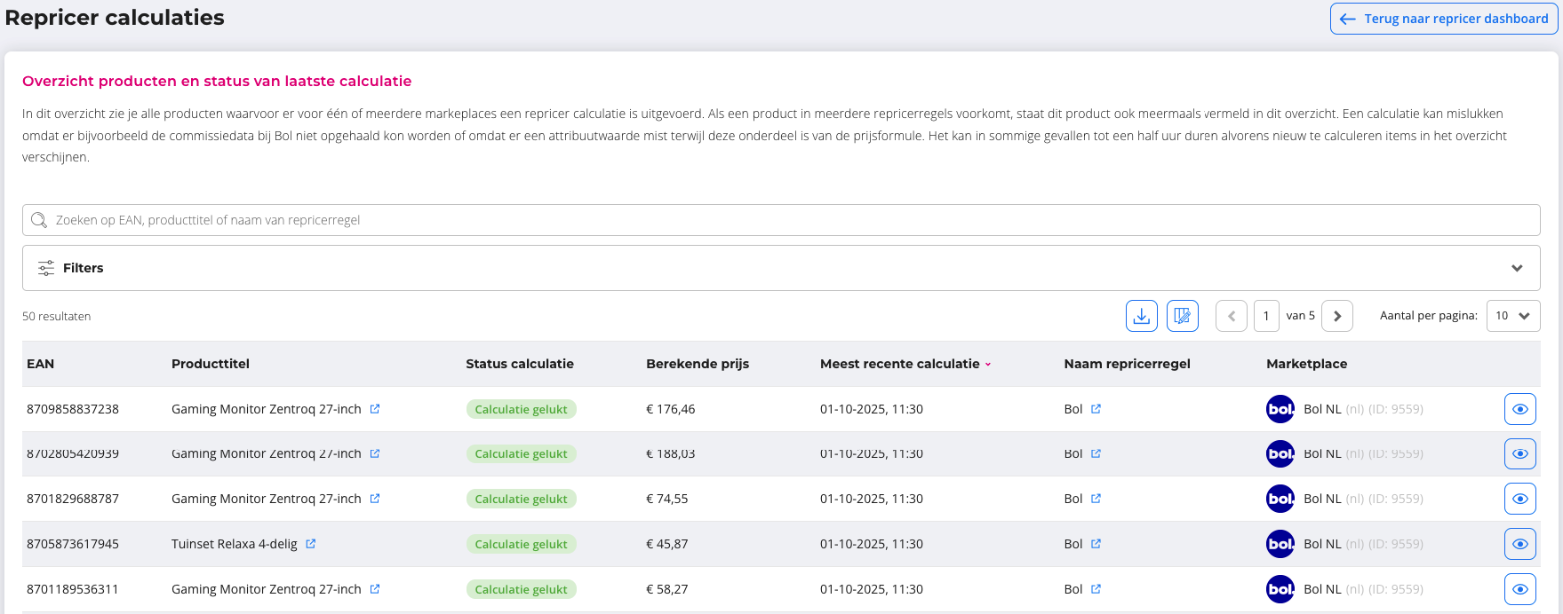Open external link for EAN 8709858837238 product
The width and height of the screenshot is (1563, 614).
tap(375, 409)
